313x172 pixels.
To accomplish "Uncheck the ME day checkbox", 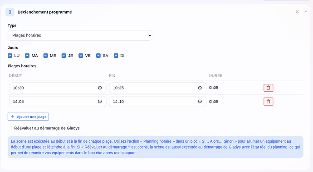I will [x=45, y=56].
